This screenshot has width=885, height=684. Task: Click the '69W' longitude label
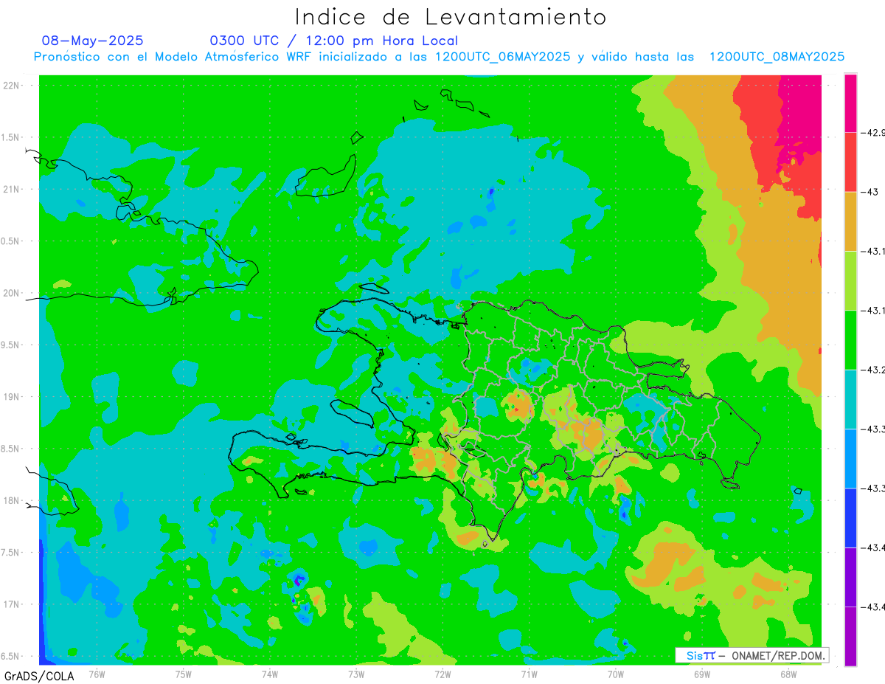point(702,674)
